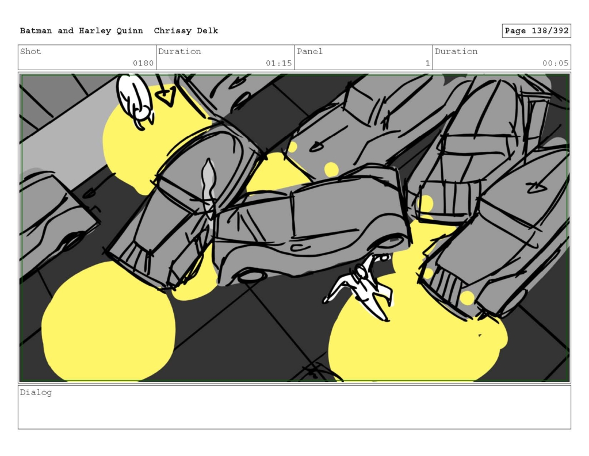The height and width of the screenshot is (456, 589).
Task: Click the shot number "0180"
Action: 143,63
